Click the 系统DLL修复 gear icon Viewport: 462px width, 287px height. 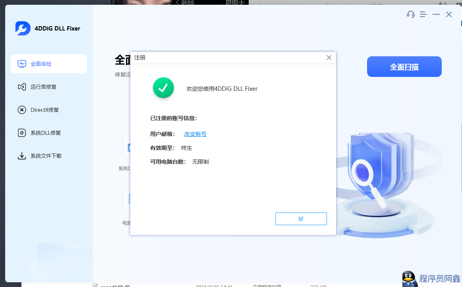22,133
